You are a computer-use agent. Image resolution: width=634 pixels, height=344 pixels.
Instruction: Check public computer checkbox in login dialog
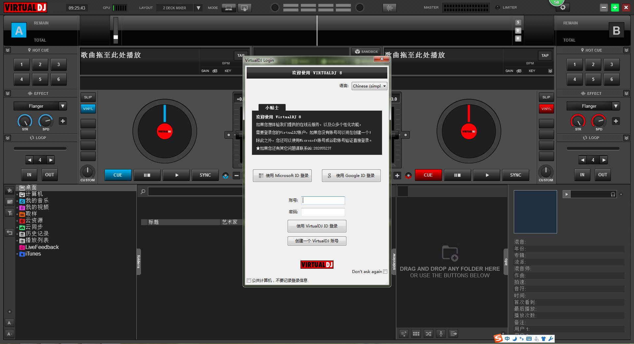[249, 280]
